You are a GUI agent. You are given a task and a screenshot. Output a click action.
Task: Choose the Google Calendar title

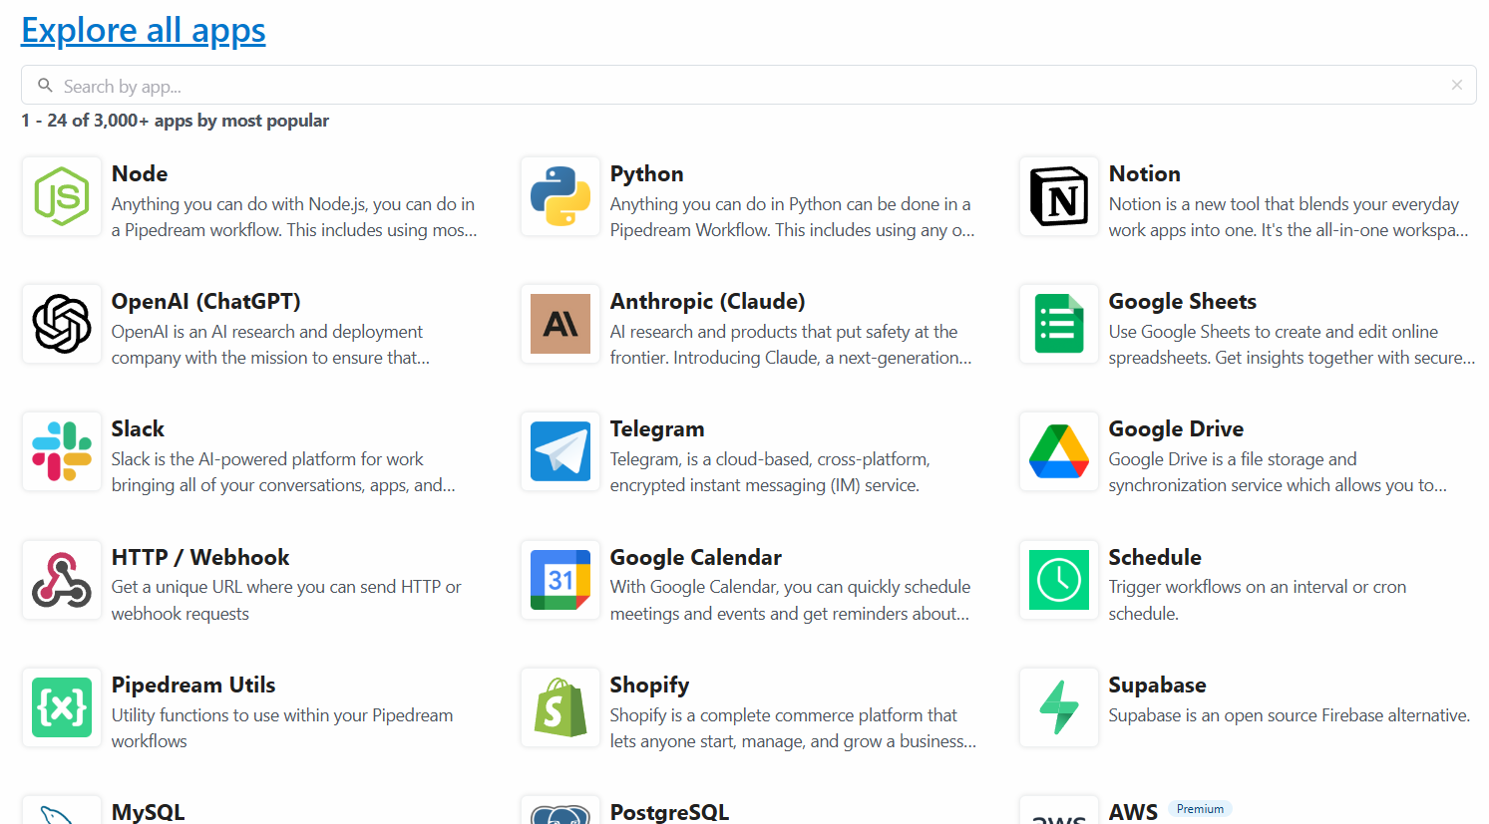(x=696, y=557)
